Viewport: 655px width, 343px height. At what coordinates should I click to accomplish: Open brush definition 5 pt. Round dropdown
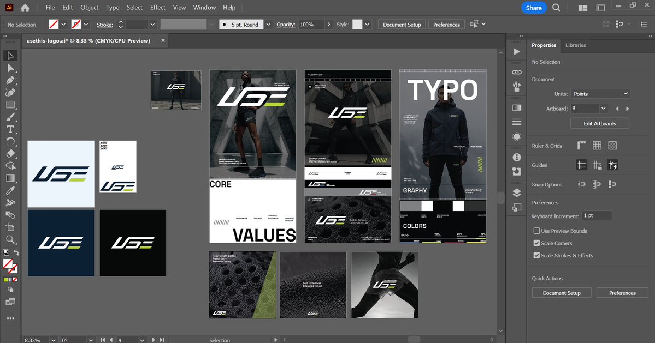268,25
